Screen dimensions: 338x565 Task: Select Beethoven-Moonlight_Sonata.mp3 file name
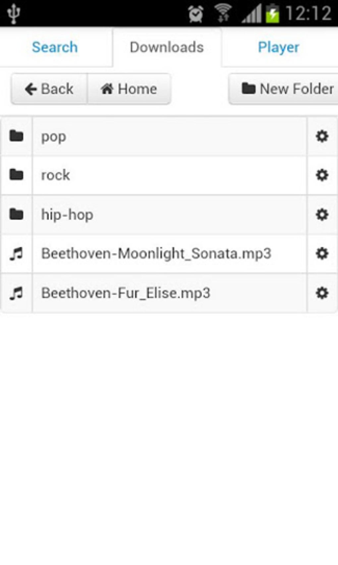click(156, 254)
